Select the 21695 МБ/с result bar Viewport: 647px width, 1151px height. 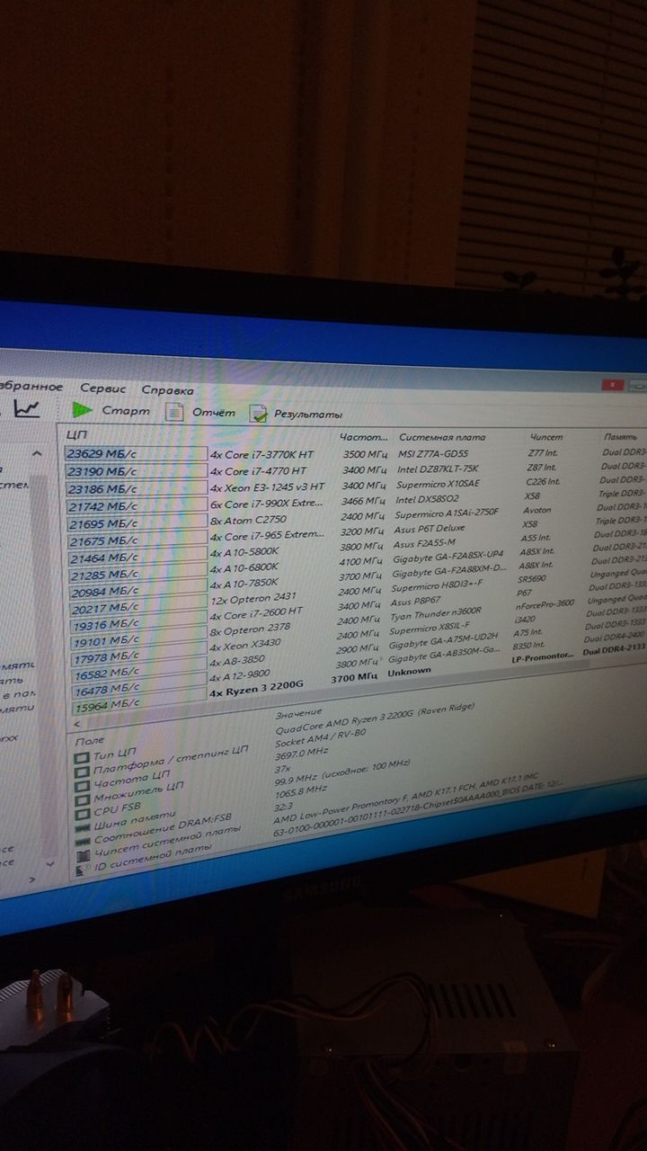(136, 523)
